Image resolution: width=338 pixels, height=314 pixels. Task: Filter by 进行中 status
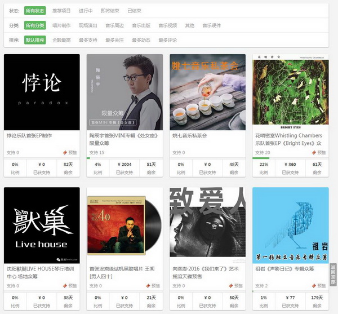[86, 11]
